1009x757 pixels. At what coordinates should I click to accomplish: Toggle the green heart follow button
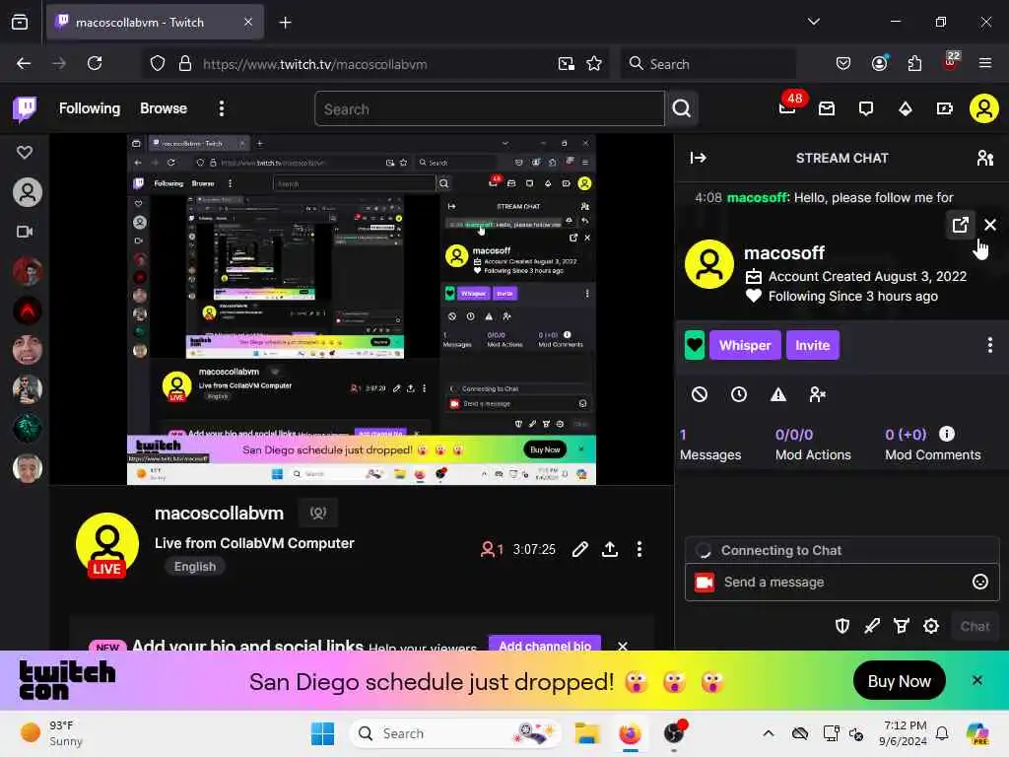(695, 345)
